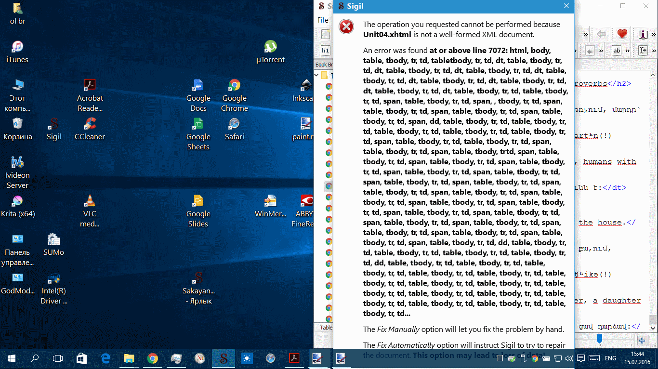Open the Корзина recycle bin icon

pyautogui.click(x=18, y=129)
